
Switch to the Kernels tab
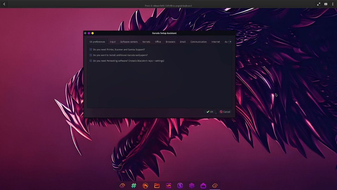point(146,42)
